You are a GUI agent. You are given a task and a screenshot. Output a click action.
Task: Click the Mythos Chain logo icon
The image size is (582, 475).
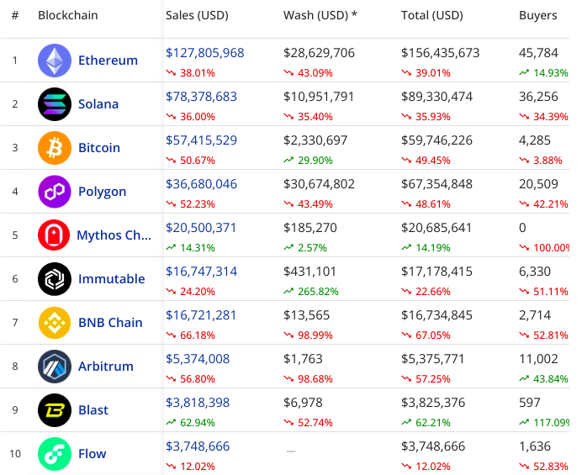54,235
